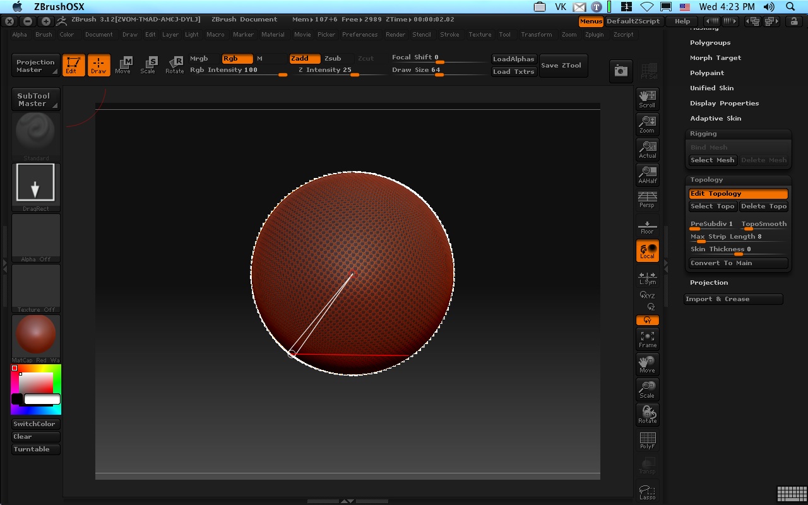Viewport: 808px width, 505px height.
Task: Click the Save ZTool button
Action: [x=563, y=66]
